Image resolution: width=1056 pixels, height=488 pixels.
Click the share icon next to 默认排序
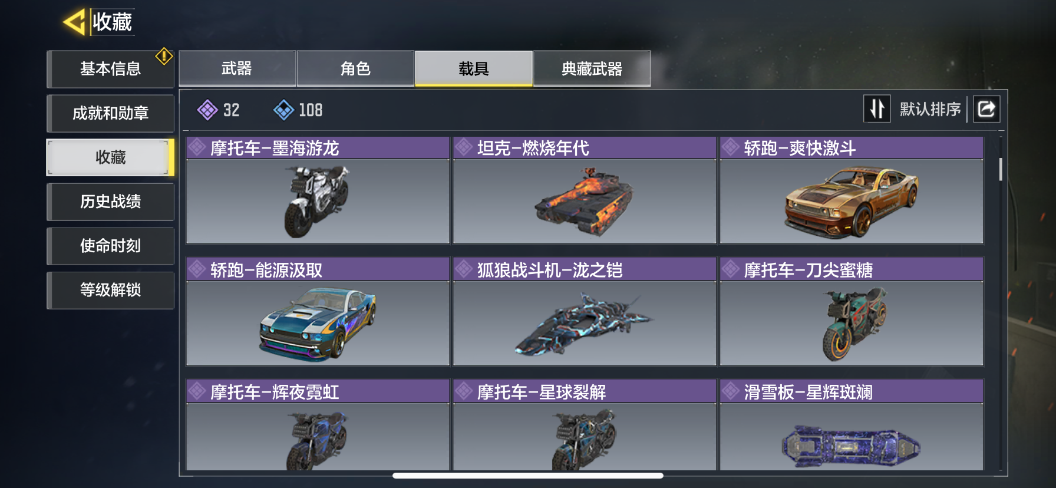pyautogui.click(x=986, y=109)
